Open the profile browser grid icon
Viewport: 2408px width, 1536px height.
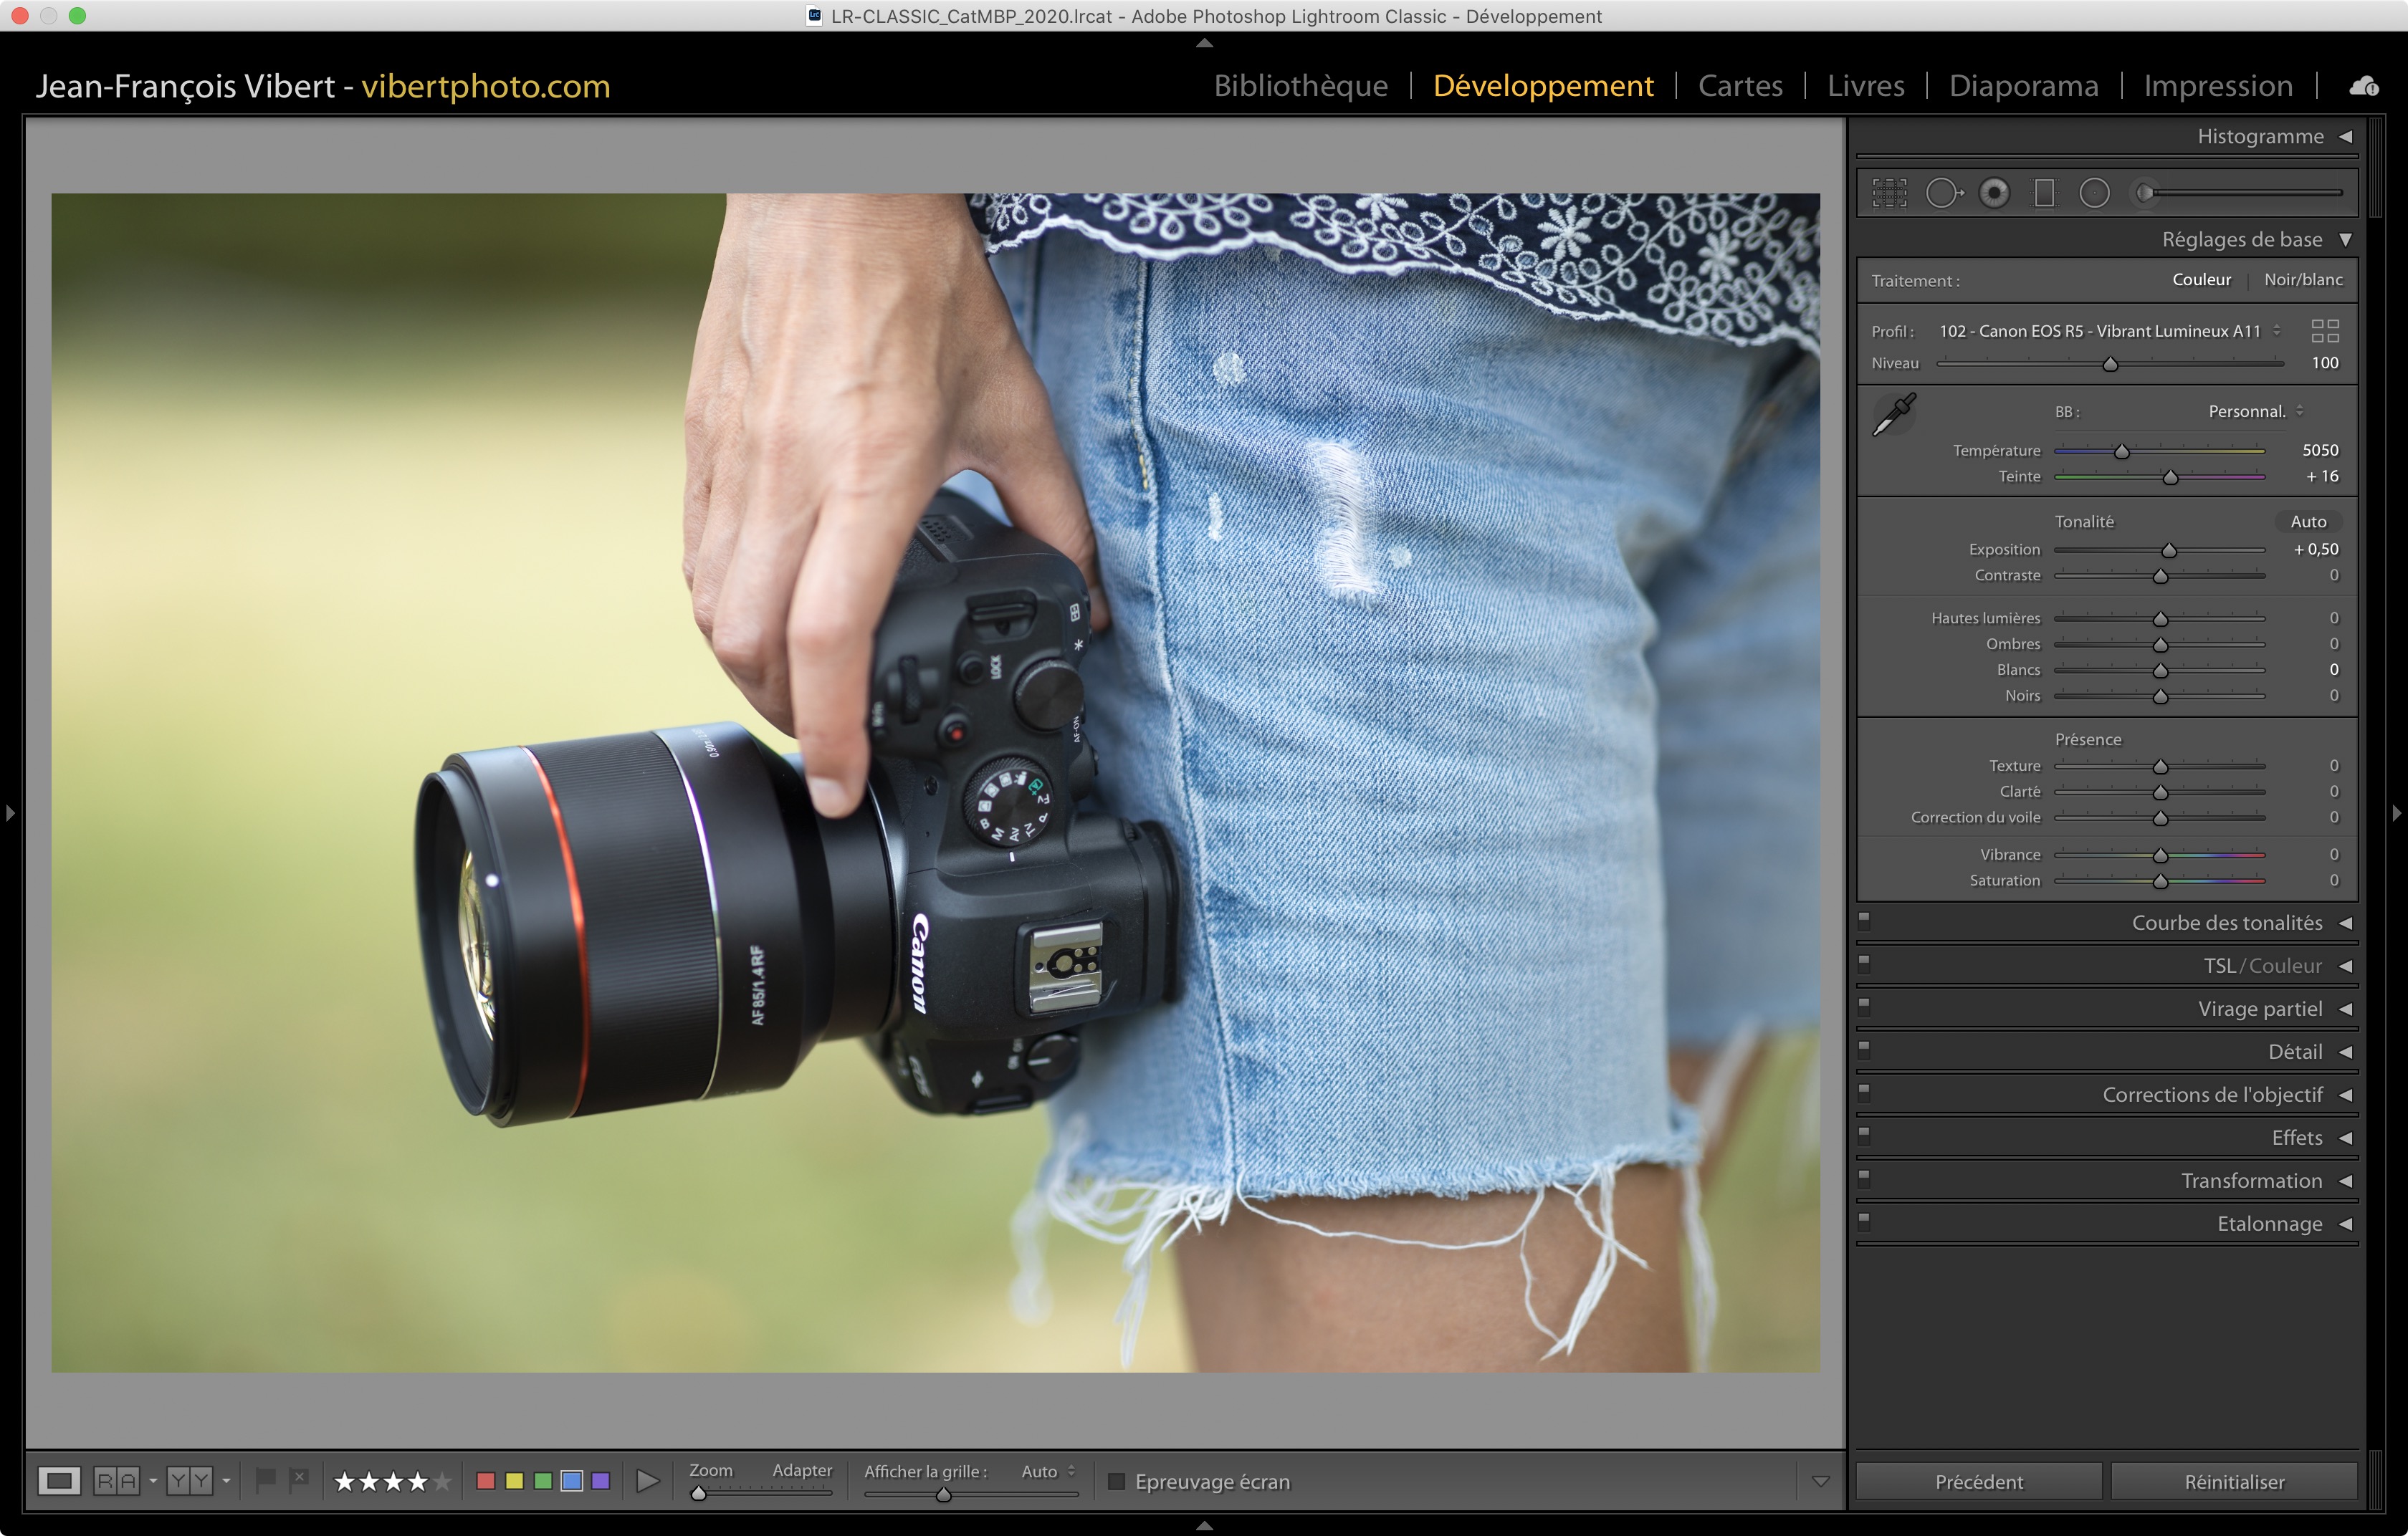[2325, 331]
